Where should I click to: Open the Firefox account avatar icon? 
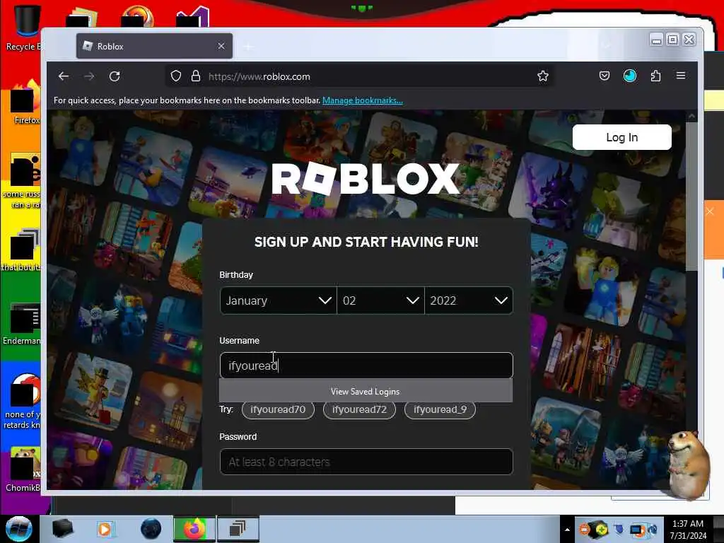click(x=630, y=76)
